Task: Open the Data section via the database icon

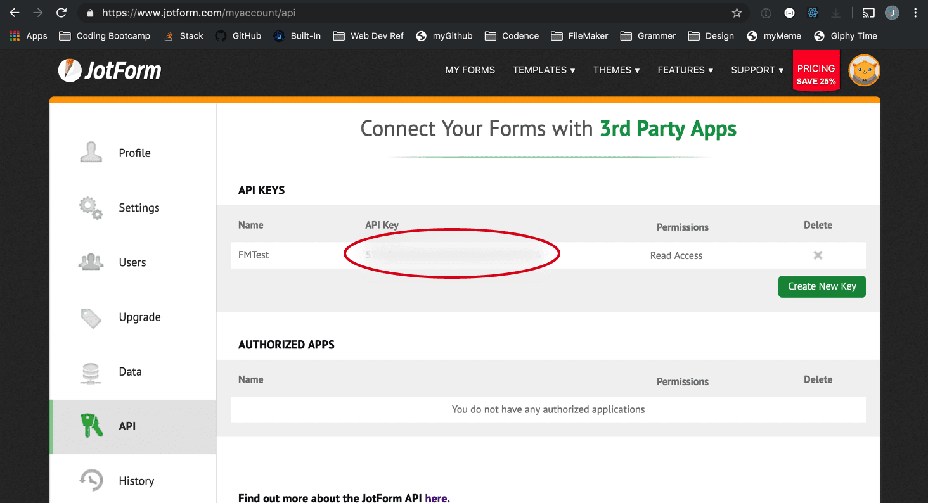Action: pyautogui.click(x=91, y=371)
